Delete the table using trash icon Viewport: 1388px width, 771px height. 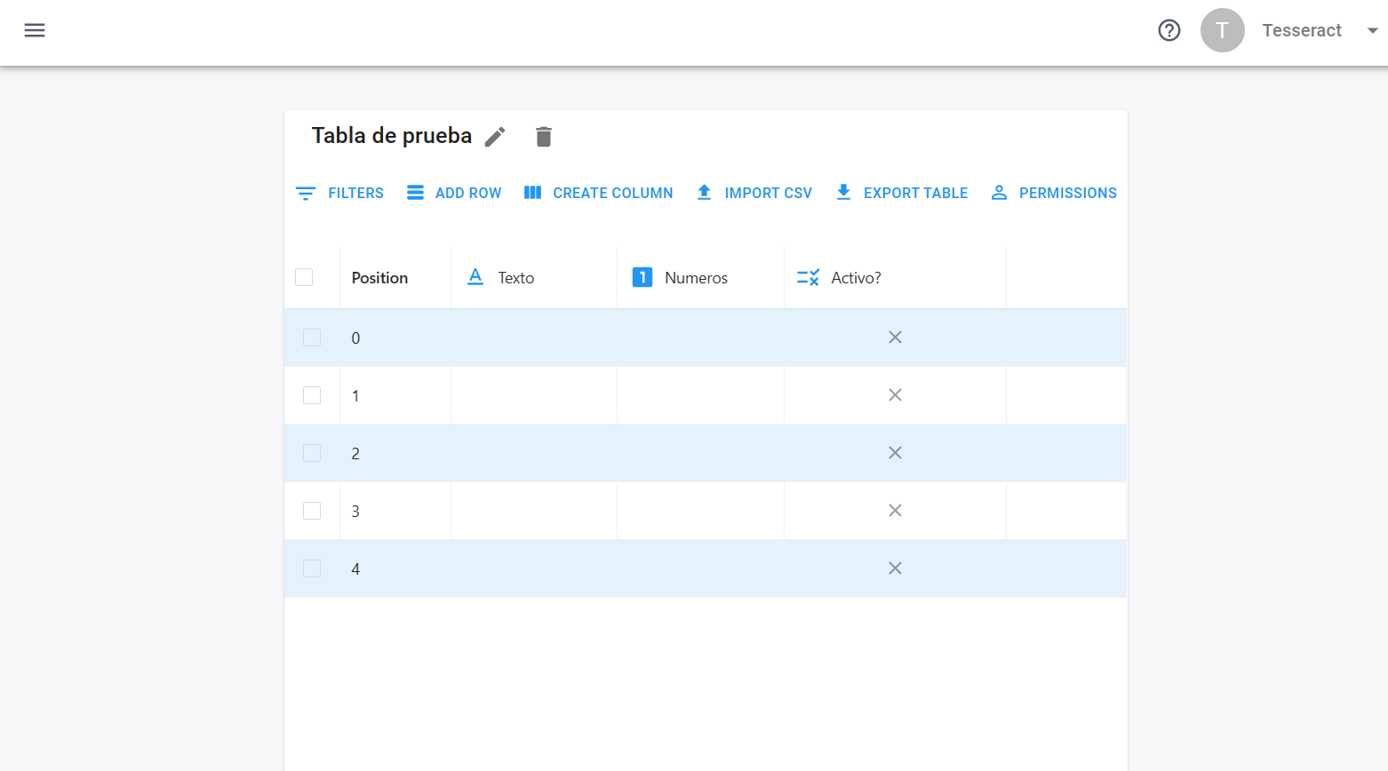[x=544, y=137]
